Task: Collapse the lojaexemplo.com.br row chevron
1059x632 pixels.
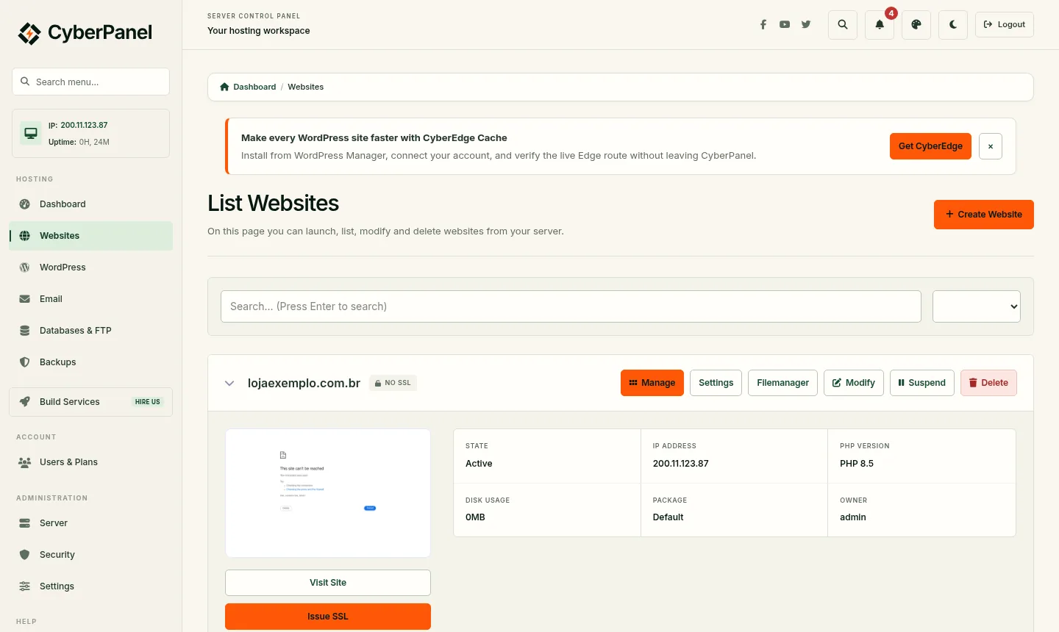Action: pos(229,383)
